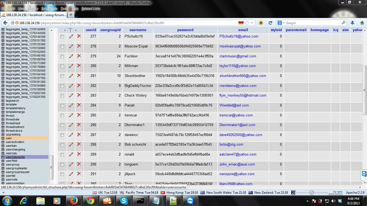
Task: Select checkbox for BigDaddyTrucker row
Action: pos(62,86)
